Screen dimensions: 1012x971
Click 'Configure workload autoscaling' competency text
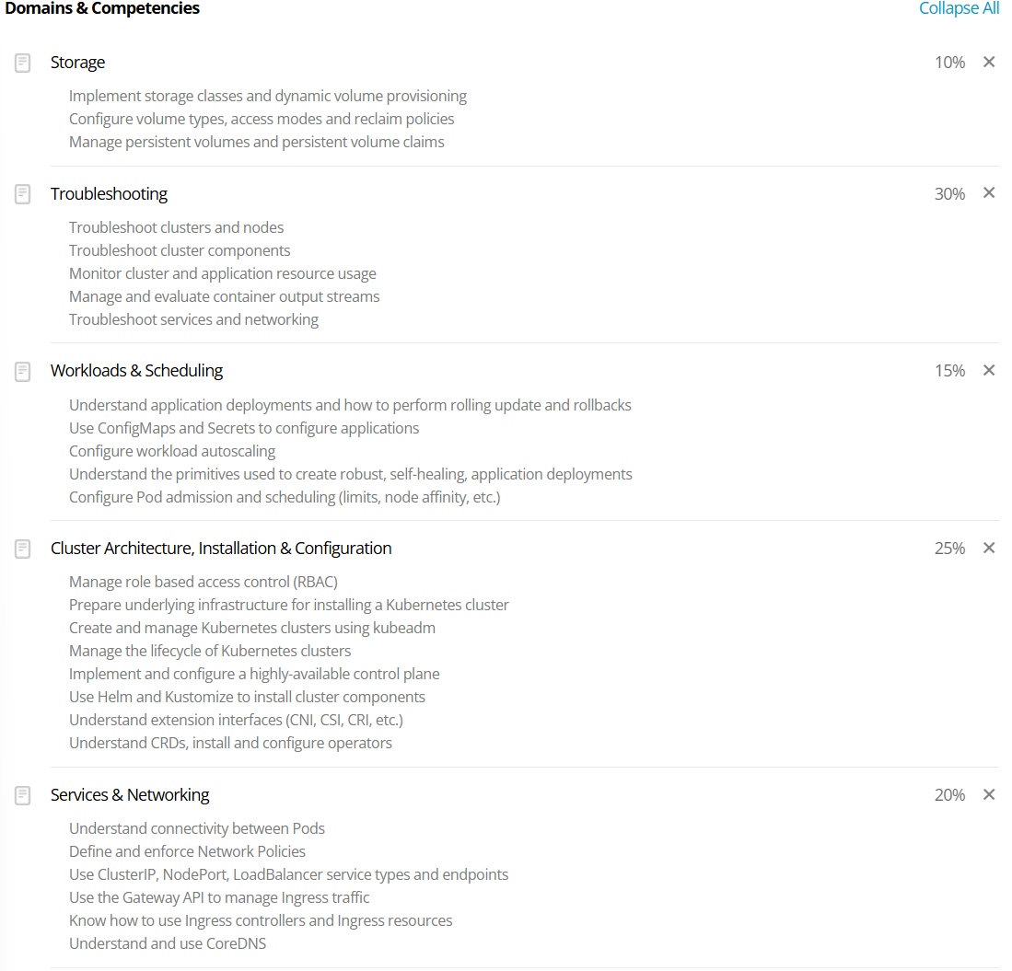pos(172,451)
